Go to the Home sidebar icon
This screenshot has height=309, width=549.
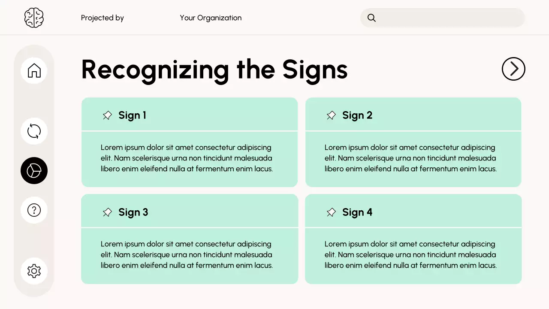[34, 70]
